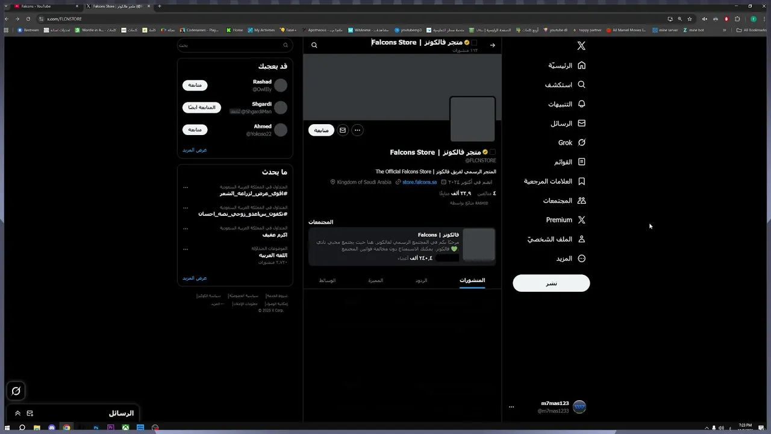This screenshot has width=771, height=434.
Task: Open the Premium X icon in sidebar
Action: pyautogui.click(x=581, y=219)
